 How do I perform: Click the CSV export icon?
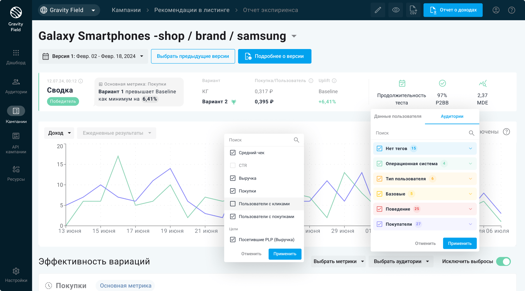pos(413,10)
